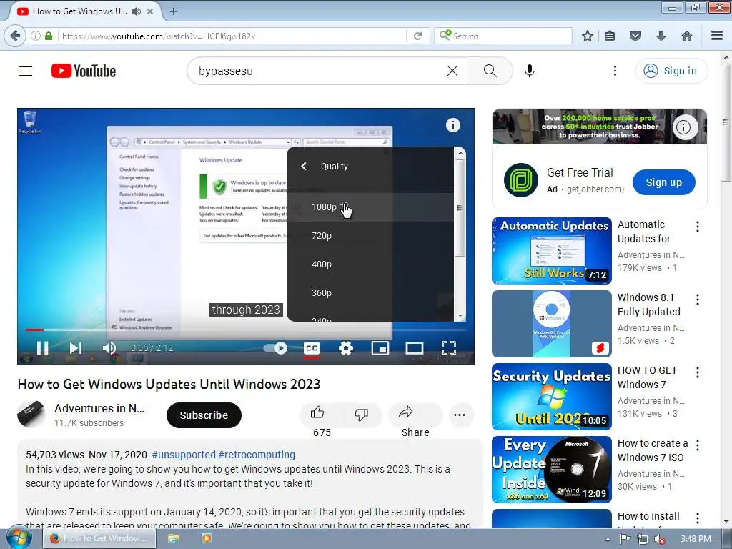Go back from Quality menu
This screenshot has width=732, height=549.
click(x=304, y=166)
